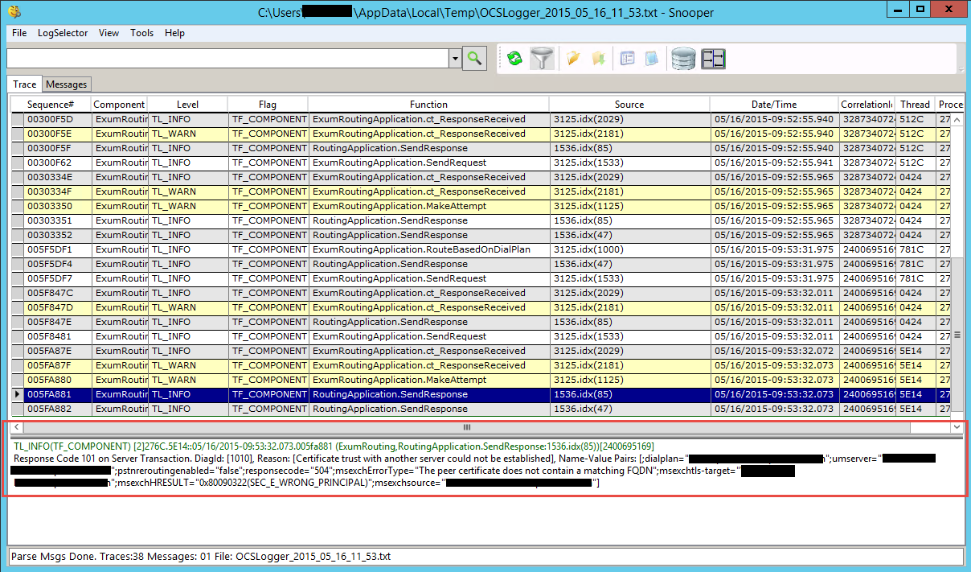This screenshot has height=572, width=971.
Task: Open the funnel filter tool
Action: [542, 58]
